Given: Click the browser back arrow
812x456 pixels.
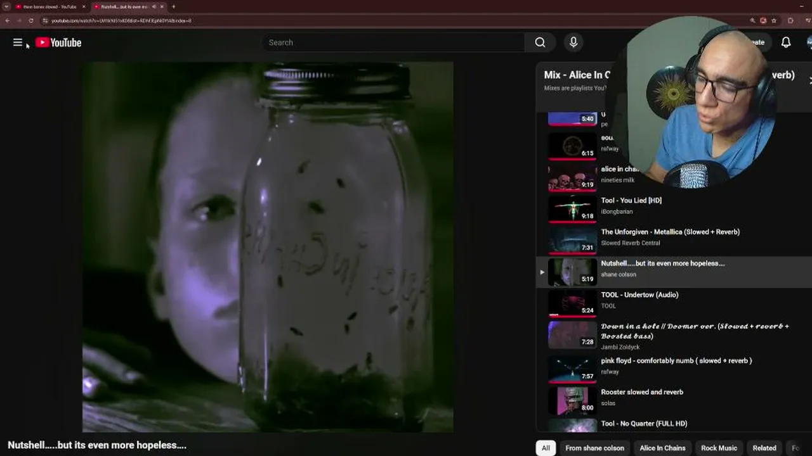Looking at the screenshot, I should 8,20.
